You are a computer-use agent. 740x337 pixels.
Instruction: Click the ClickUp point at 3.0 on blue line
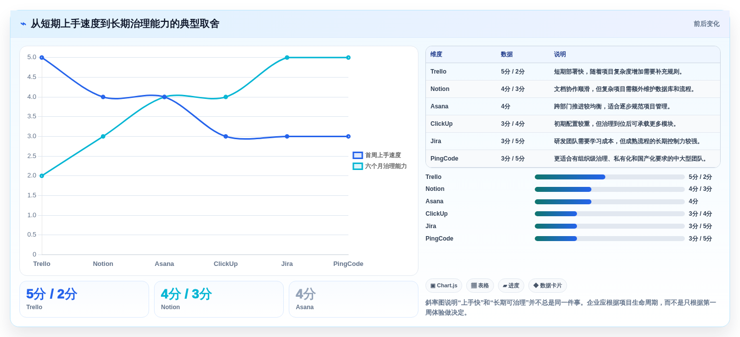[226, 136]
